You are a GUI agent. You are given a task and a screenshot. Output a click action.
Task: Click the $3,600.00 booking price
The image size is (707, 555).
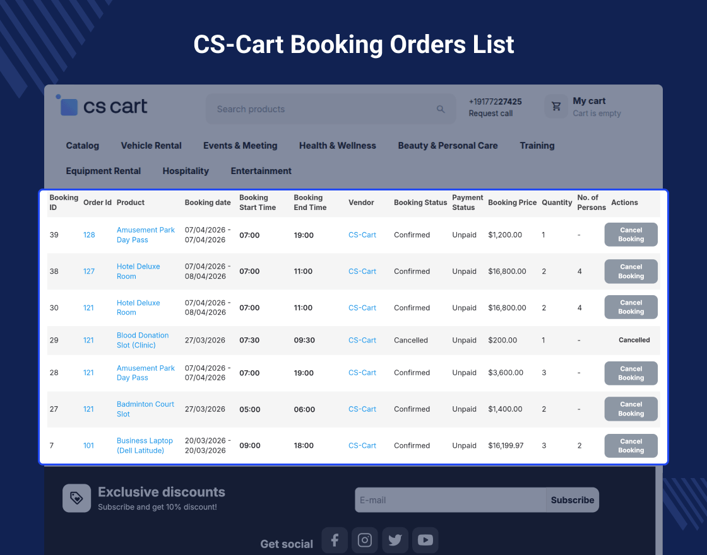(x=506, y=373)
